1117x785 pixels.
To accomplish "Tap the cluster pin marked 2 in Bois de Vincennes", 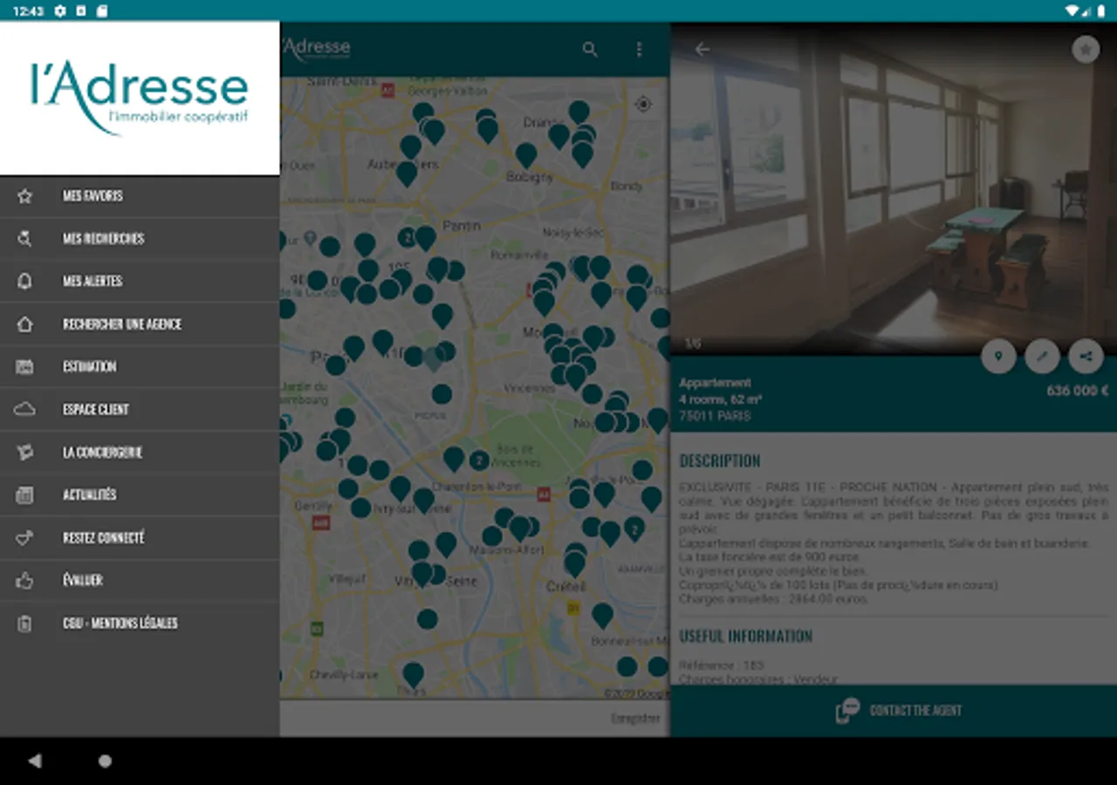I will coord(479,461).
